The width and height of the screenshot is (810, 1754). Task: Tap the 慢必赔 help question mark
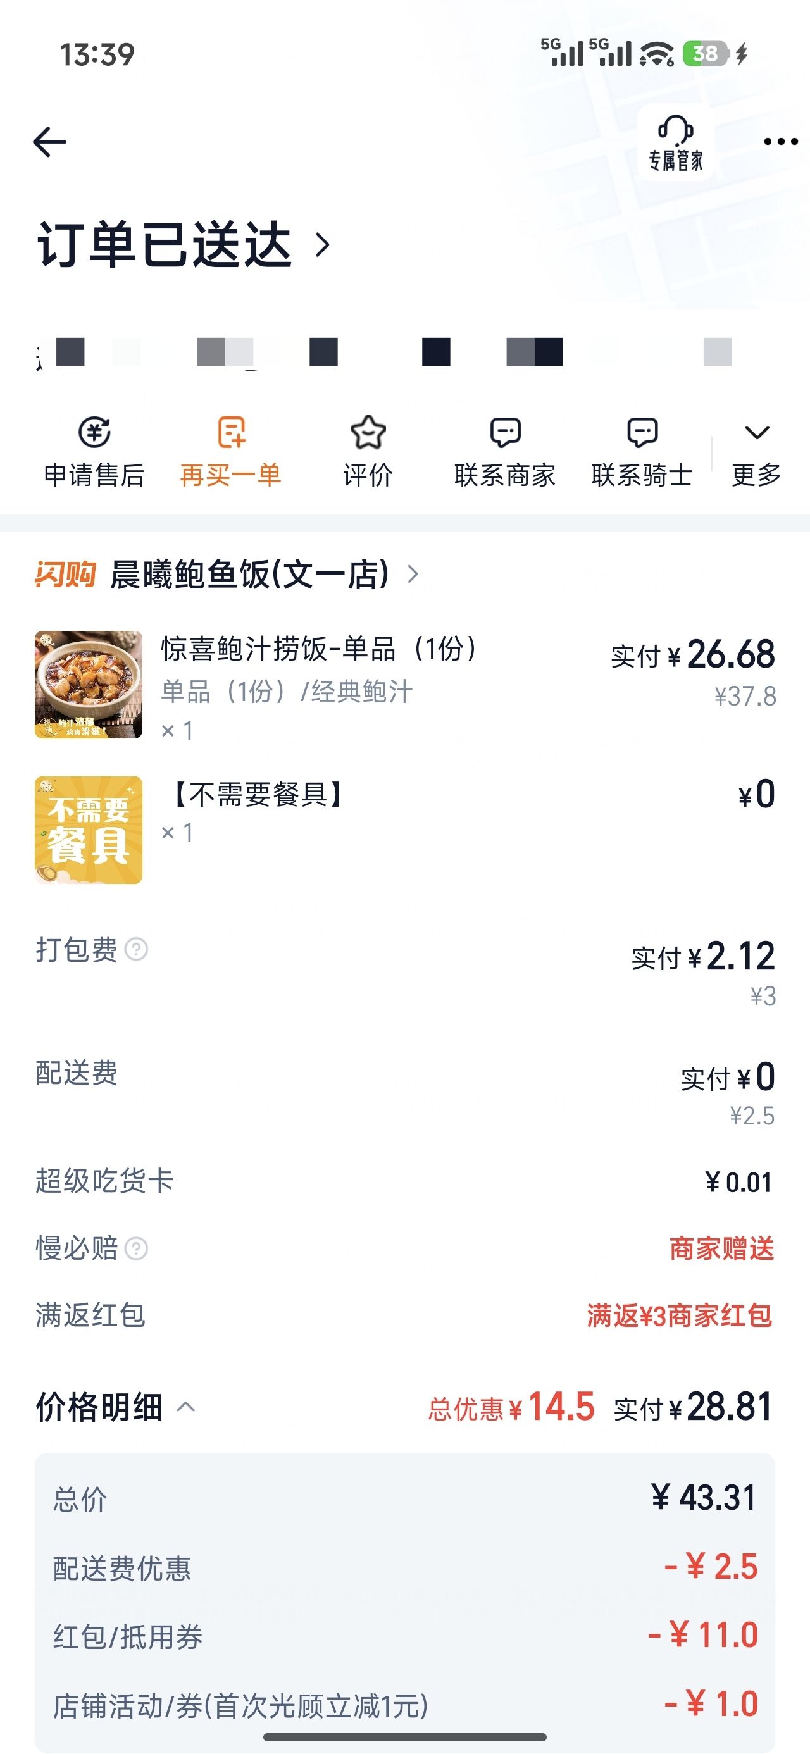pos(136,1249)
